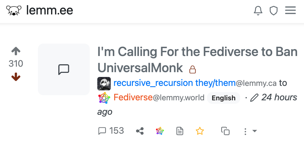Screen dimensions: 304x145
Task: Expand the post's text thumbnail box
Action: point(64,69)
